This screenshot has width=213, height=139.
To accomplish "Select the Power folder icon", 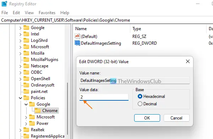I will [x=32, y=123].
